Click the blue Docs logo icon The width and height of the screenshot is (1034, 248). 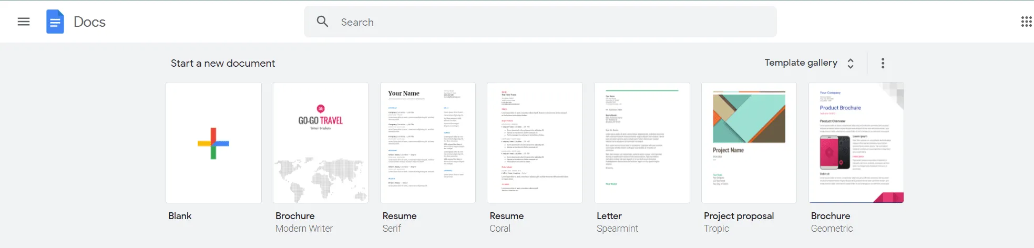[55, 22]
